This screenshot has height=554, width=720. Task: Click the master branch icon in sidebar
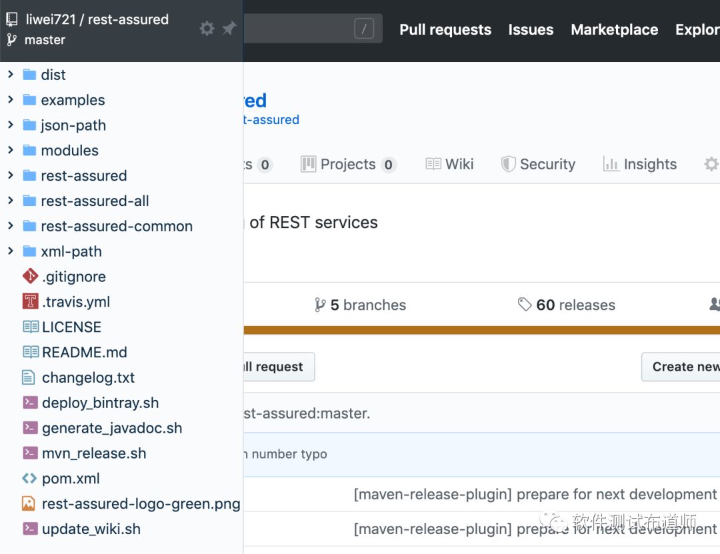tap(12, 40)
